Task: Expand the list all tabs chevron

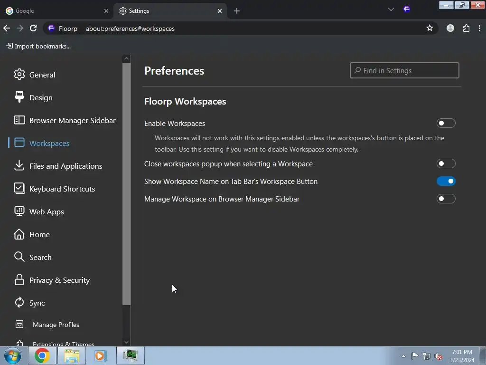Action: pyautogui.click(x=391, y=10)
